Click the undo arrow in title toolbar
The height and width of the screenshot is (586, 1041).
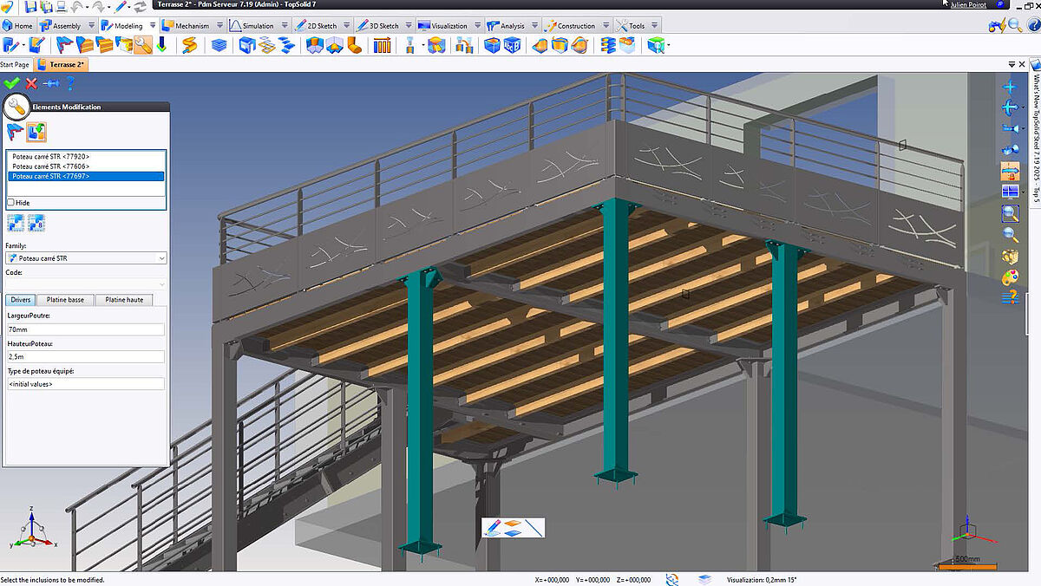75,6
